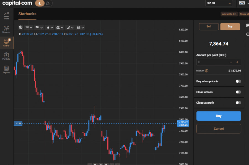Open the Discover section in the sidebar

[x=6, y=29]
